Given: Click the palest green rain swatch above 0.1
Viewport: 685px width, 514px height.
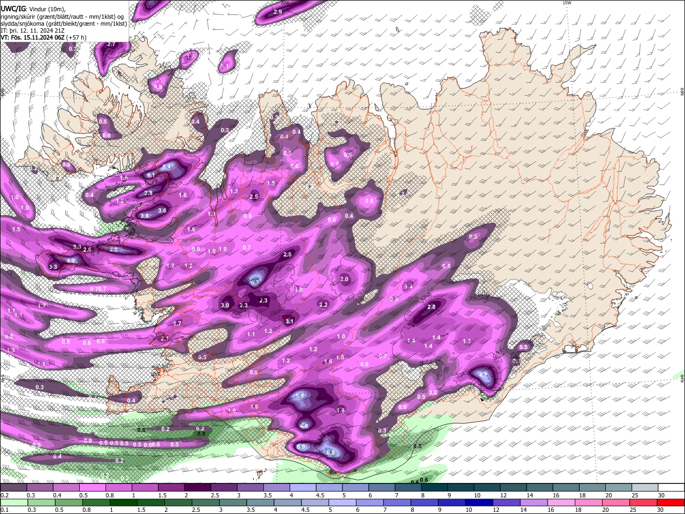Looking at the screenshot, I should pos(13,502).
